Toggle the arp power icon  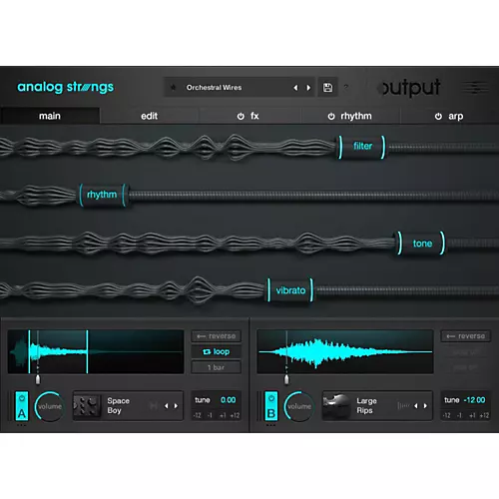click(438, 116)
